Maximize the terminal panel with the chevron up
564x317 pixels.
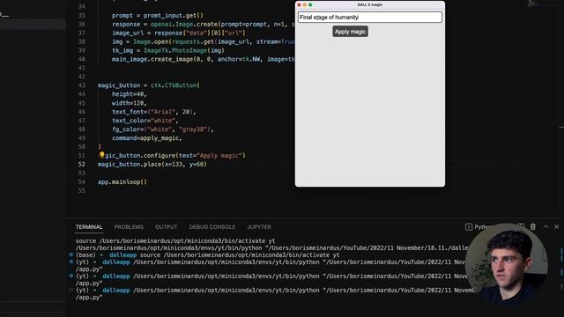coord(545,227)
